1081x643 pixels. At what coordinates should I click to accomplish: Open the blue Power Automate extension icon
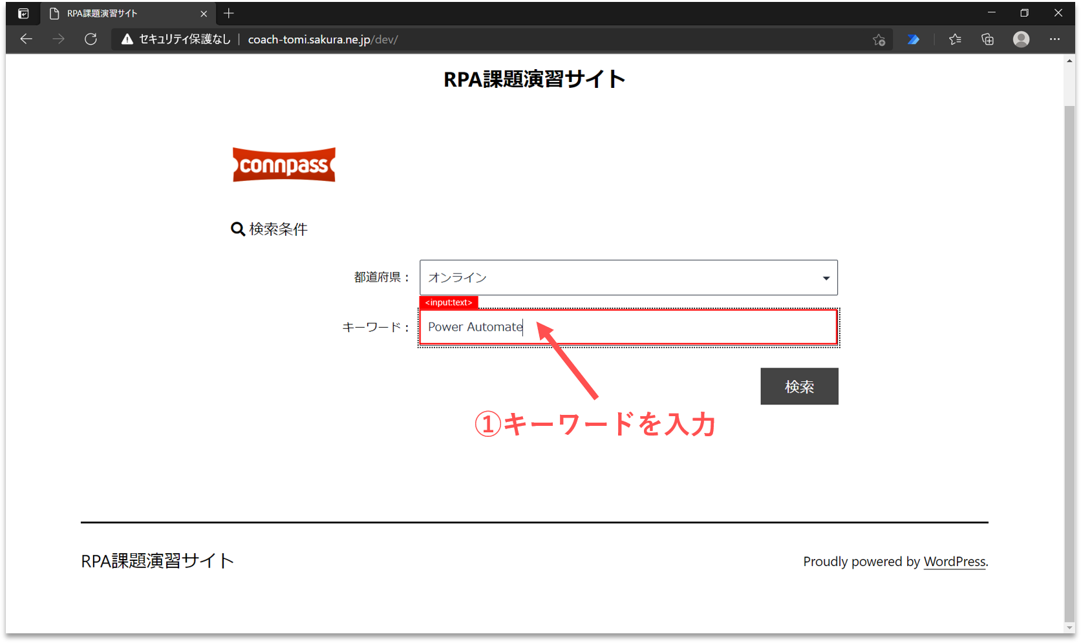pyautogui.click(x=913, y=39)
